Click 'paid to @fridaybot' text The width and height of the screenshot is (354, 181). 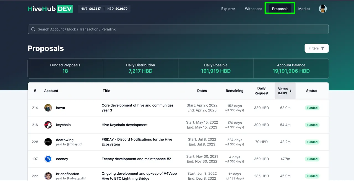69,144
